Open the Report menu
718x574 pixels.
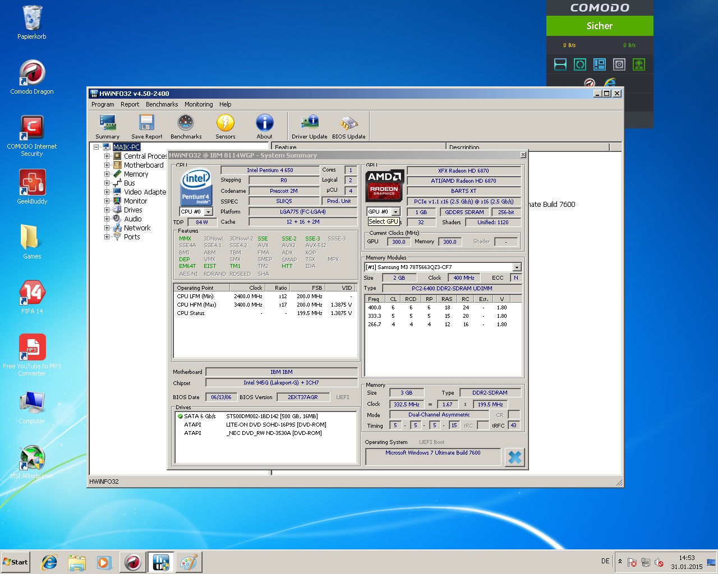130,104
